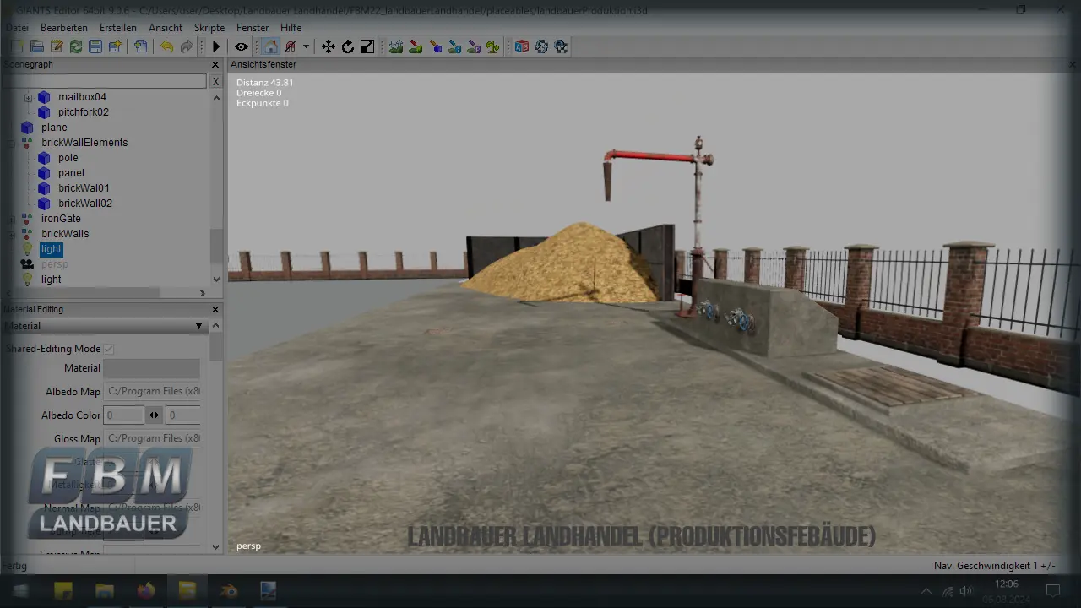Expand the brickWalls group
The image size is (1081, 608).
coord(11,234)
